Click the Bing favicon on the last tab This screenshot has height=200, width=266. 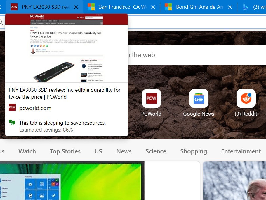coord(245,7)
